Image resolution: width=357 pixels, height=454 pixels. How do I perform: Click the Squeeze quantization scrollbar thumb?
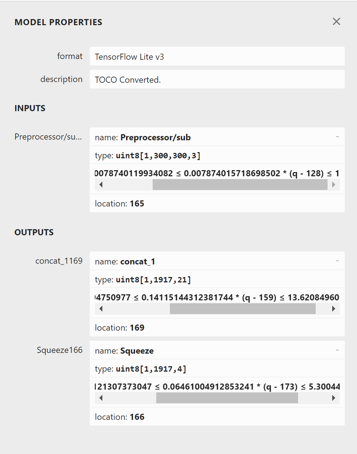[x=227, y=398]
